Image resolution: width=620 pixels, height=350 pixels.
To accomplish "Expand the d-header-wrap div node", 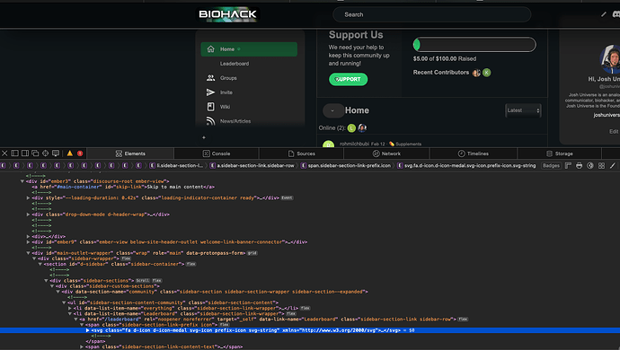I will [28, 214].
